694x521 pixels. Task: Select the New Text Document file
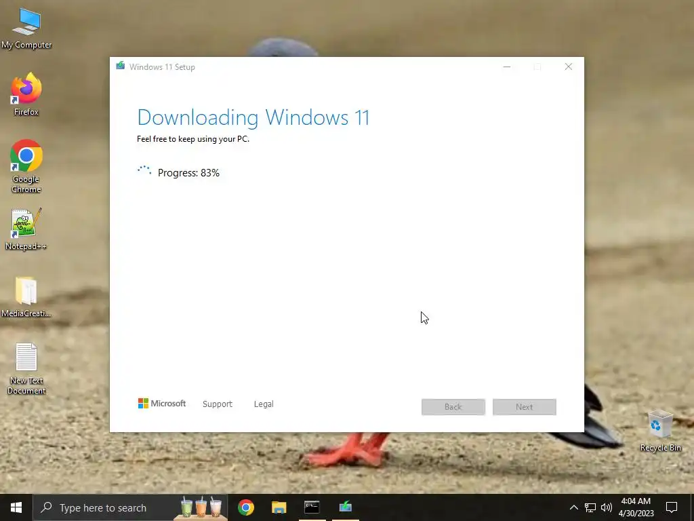[26, 368]
